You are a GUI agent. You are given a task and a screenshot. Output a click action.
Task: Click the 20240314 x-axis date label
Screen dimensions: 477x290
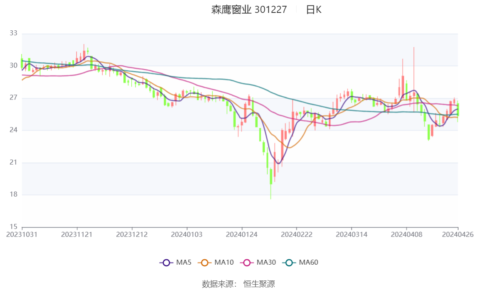tap(352, 234)
